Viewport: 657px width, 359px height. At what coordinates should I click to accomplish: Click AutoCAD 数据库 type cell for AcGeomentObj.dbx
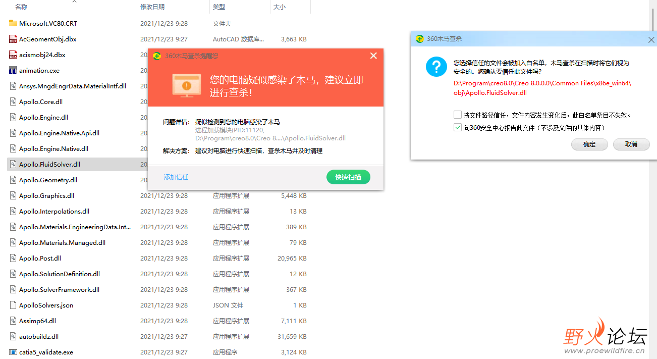[x=238, y=39]
